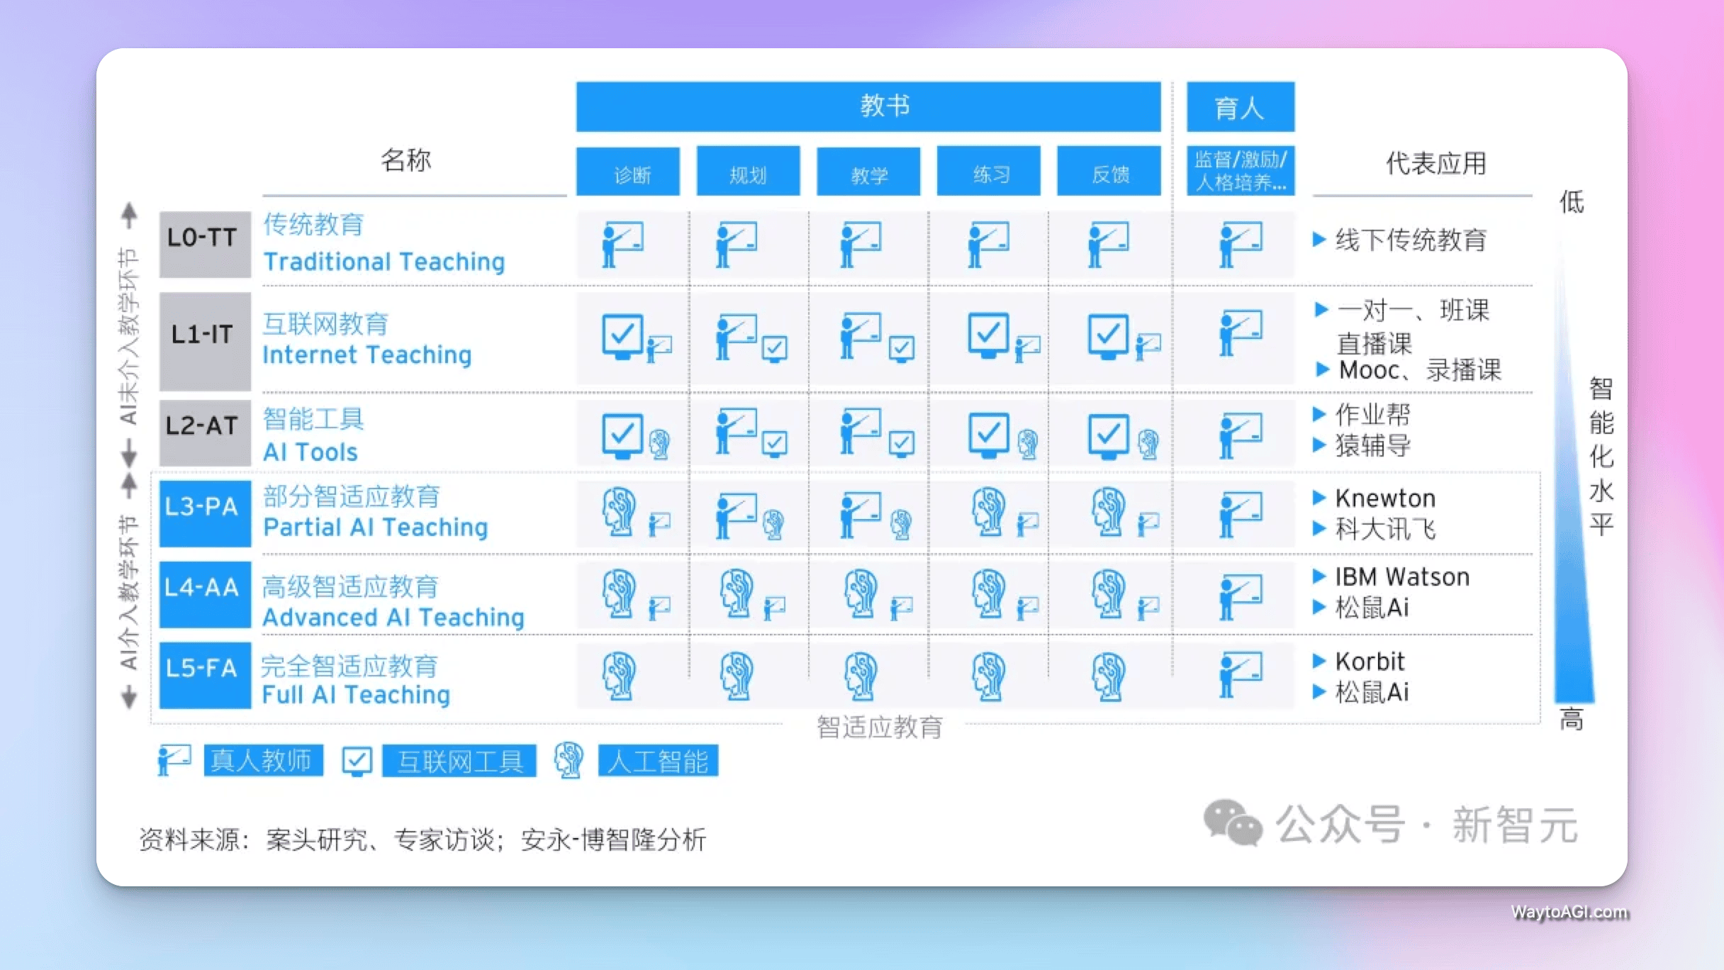Click the AI head in L5-FA 练习 cell
The image size is (1724, 970).
click(989, 676)
